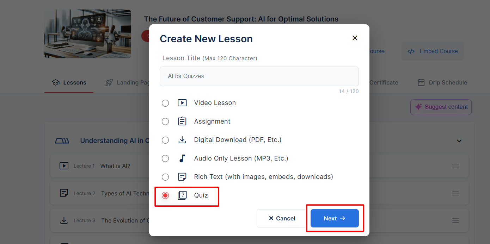Click Lecture 2 text note icon

pyautogui.click(x=64, y=193)
